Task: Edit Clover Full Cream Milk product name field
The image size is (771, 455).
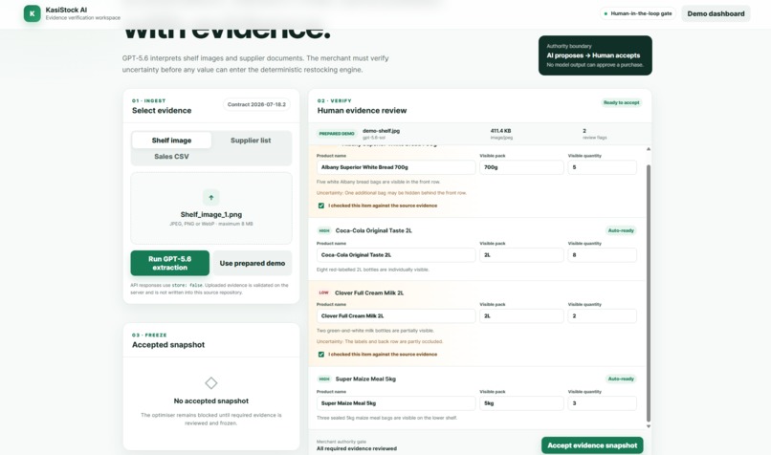Action: point(396,315)
